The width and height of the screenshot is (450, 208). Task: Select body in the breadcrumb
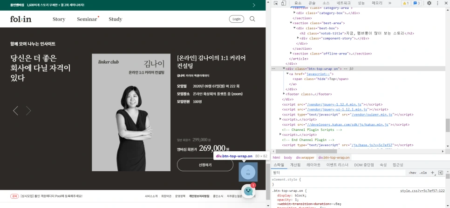288,158
